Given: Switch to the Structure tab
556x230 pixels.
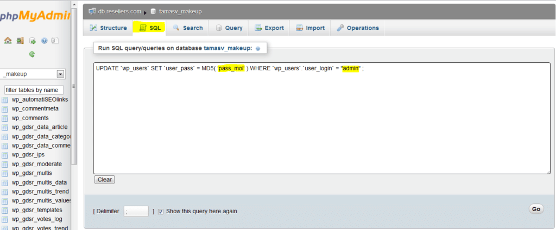Looking at the screenshot, I should click(x=109, y=28).
